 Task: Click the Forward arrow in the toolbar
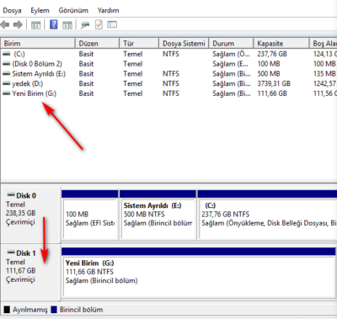point(18,25)
